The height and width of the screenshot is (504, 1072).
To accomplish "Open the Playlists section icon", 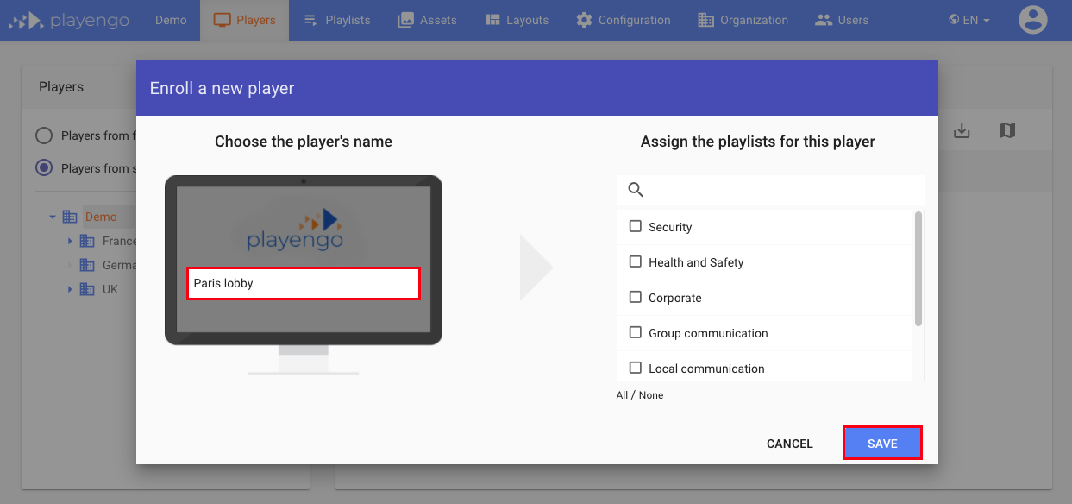I will coord(310,19).
